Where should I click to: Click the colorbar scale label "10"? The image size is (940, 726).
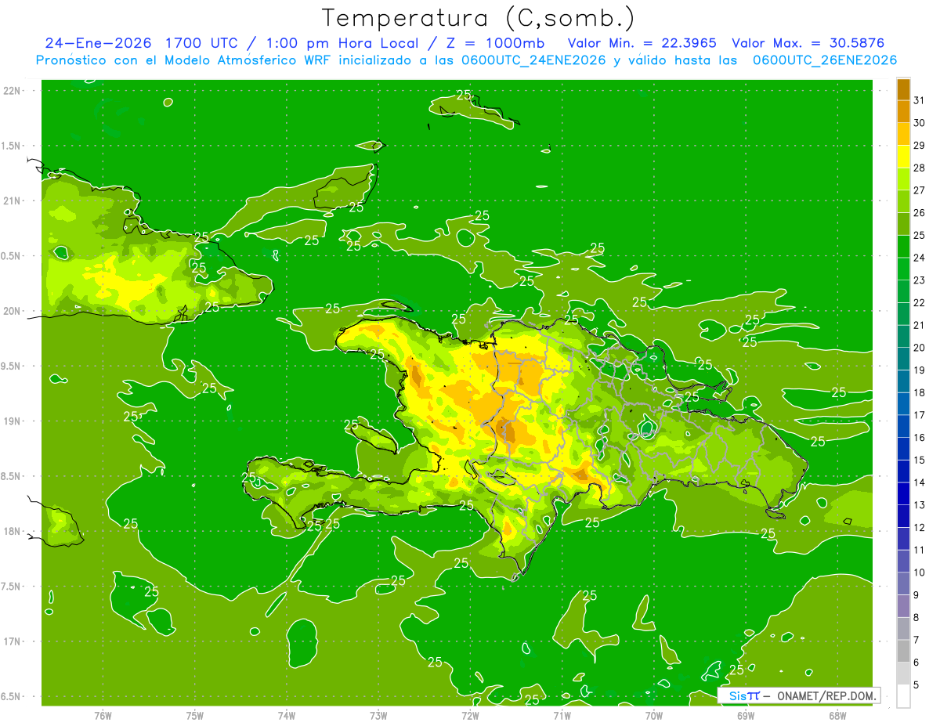pyautogui.click(x=920, y=572)
